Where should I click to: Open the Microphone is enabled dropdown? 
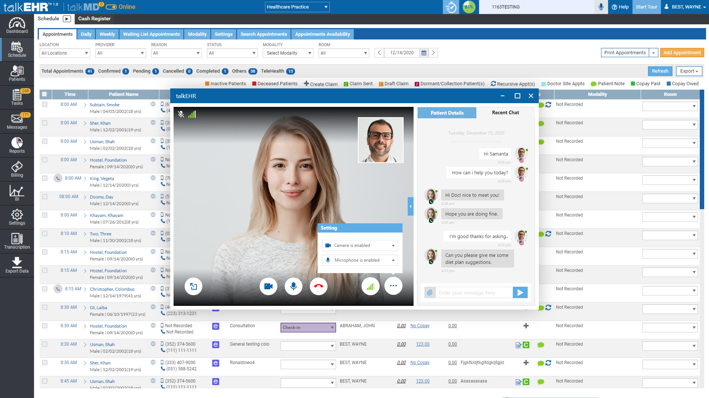360,260
